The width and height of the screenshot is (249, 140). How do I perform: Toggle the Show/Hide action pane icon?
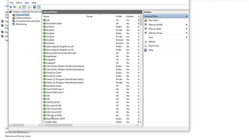(x=39, y=7)
